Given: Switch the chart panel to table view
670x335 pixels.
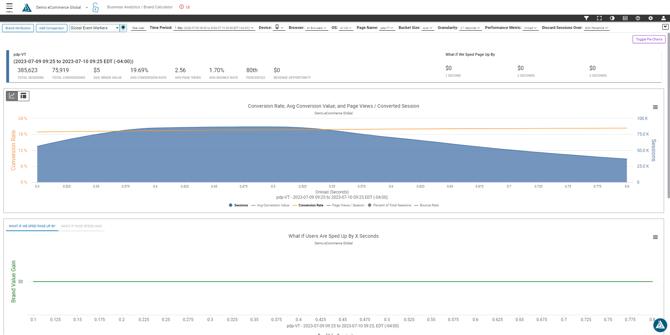Looking at the screenshot, I should [x=23, y=96].
